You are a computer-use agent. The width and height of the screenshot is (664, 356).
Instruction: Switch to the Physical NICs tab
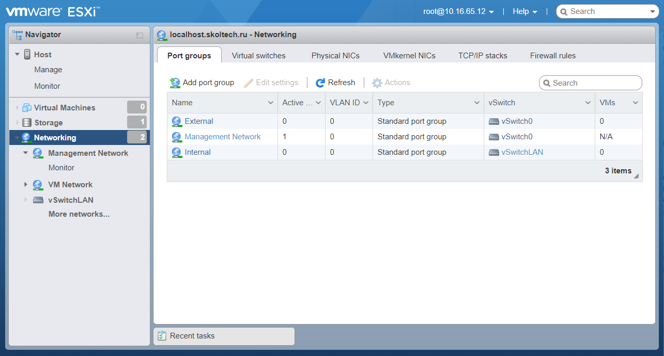[335, 55]
